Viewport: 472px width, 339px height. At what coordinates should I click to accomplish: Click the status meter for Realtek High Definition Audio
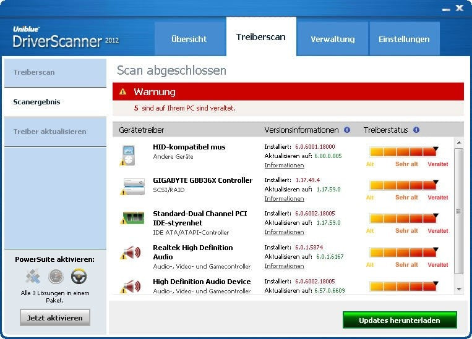point(404,252)
